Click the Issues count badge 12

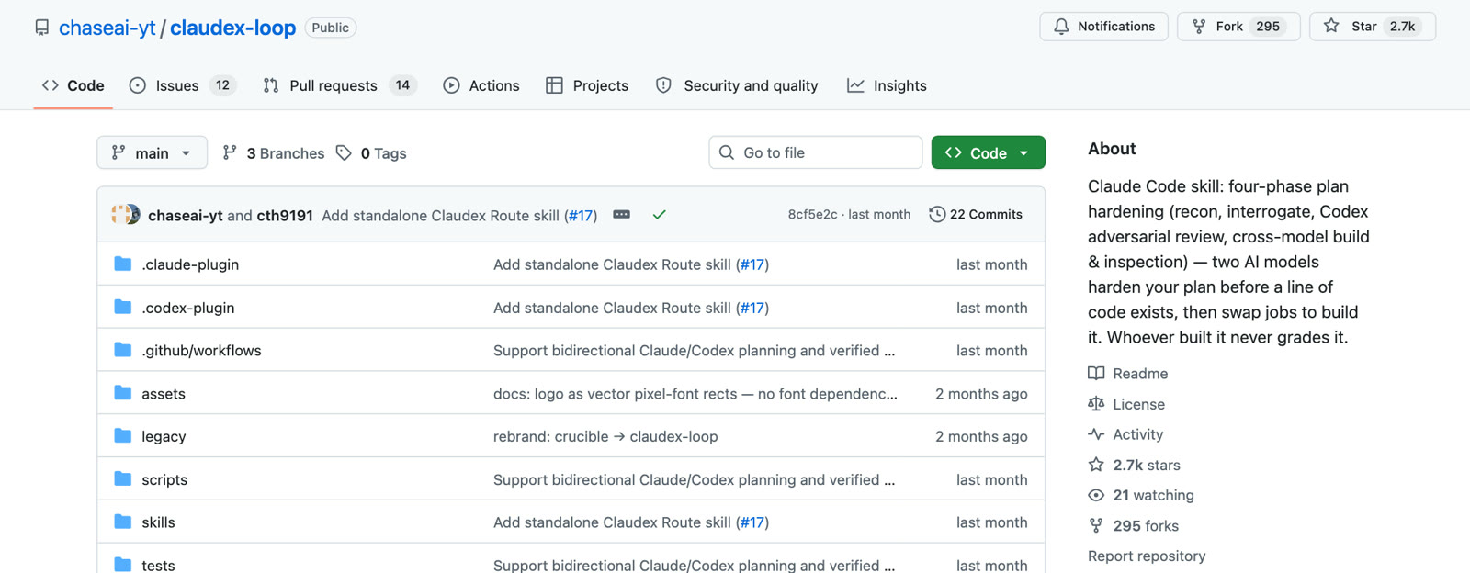[x=222, y=85]
